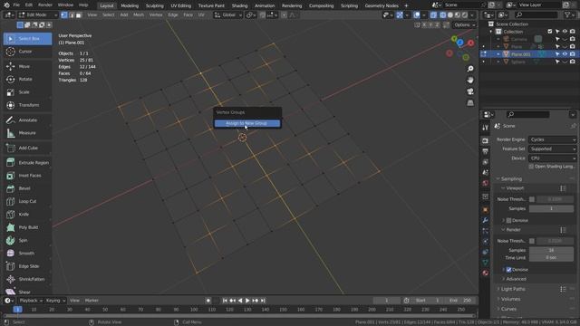Viewport: 580px width, 326px height.
Task: Toggle camera view icon in viewport
Action: tap(470, 91)
